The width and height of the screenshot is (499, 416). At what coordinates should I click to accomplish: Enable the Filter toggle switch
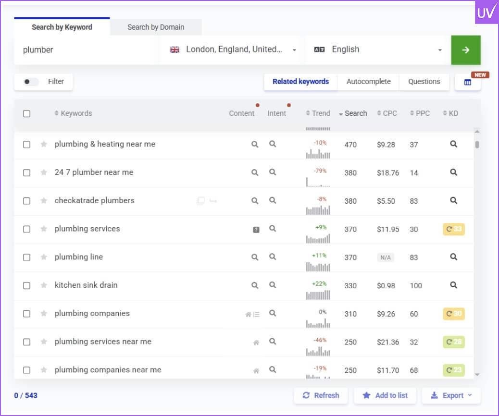[x=31, y=82]
